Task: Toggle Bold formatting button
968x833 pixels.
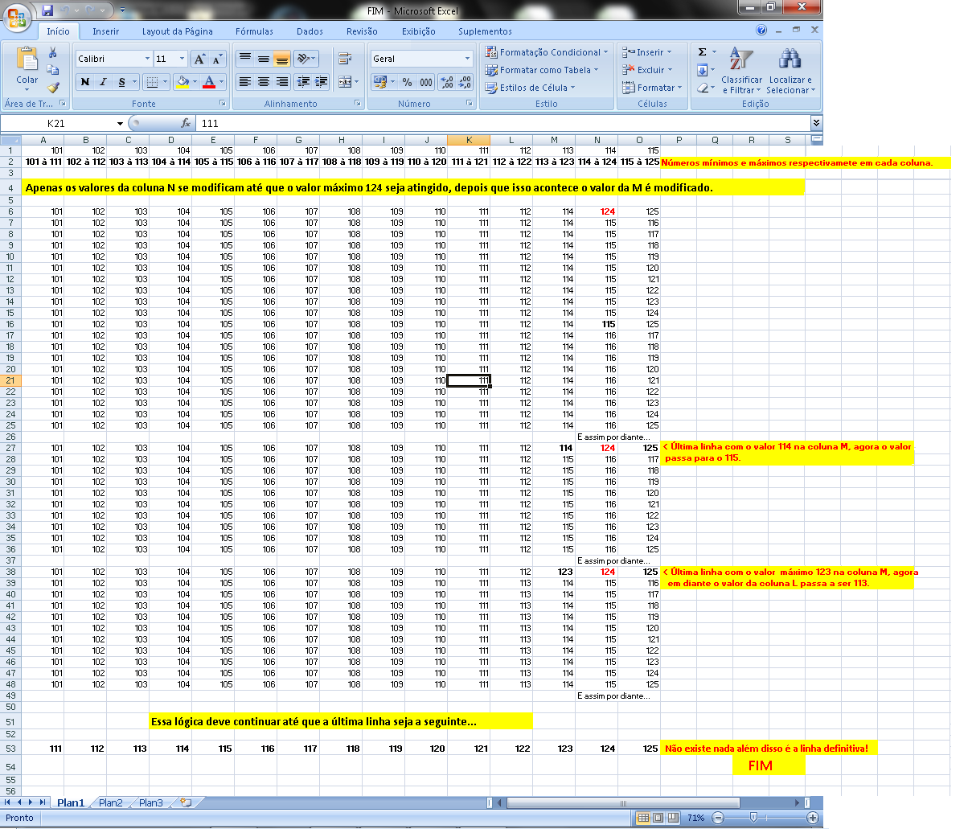Action: pos(85,82)
